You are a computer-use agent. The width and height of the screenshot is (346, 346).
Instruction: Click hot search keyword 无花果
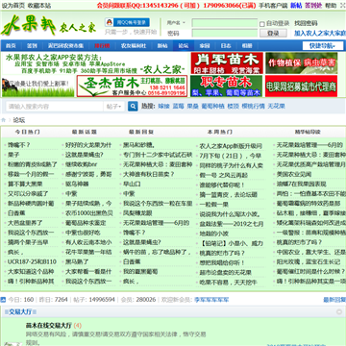276,107
